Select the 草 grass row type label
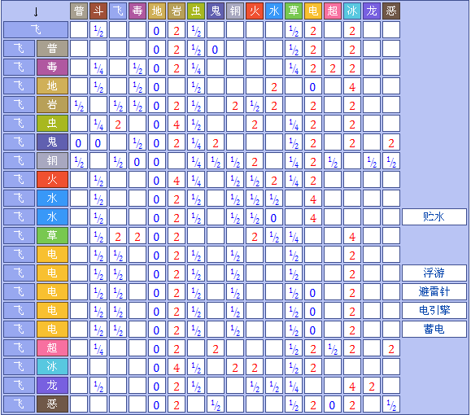471x415 pixels. 52,235
